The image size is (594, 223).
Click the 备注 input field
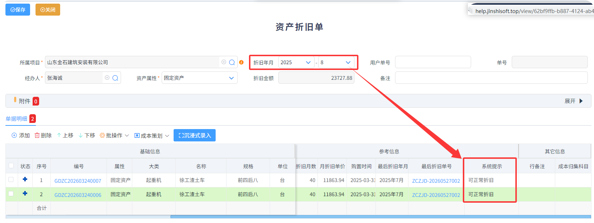[491, 78]
